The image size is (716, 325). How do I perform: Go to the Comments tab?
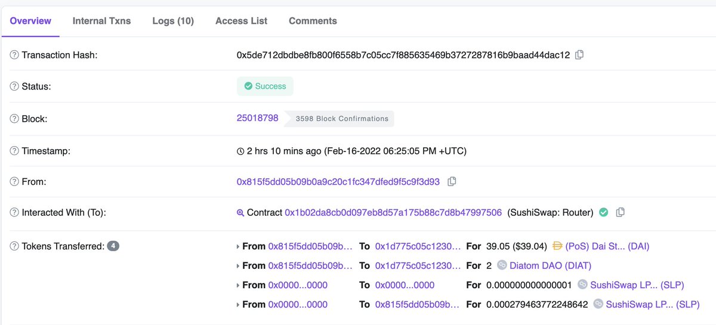(313, 21)
